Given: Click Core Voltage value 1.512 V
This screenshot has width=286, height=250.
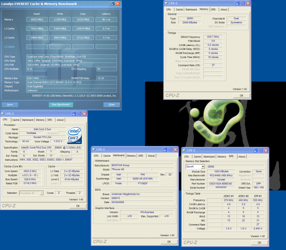Looking at the screenshot, I should (58, 142).
